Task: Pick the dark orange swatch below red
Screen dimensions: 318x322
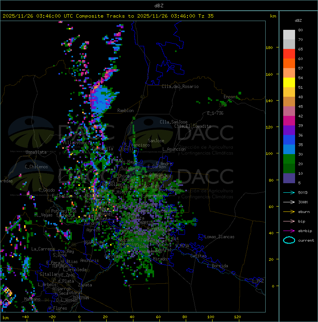Action: click(x=289, y=63)
